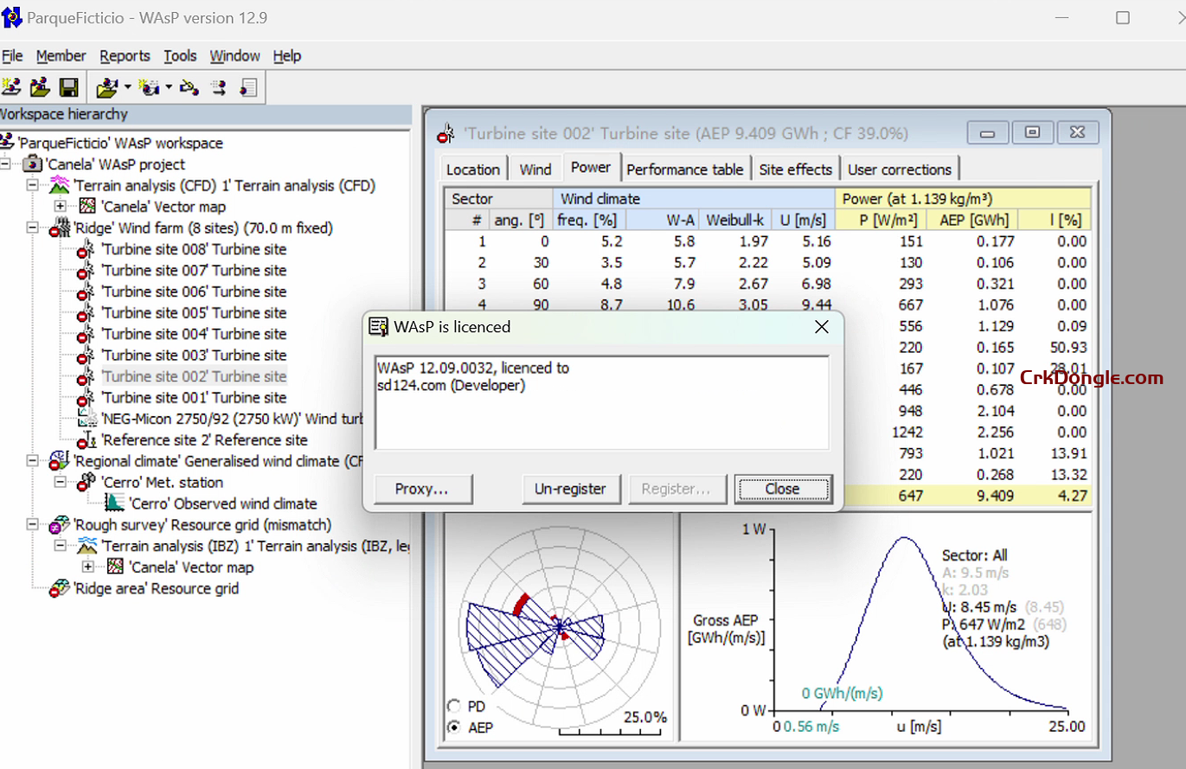Open the dropdown arrow beside the open-folder toolbar icon
Screen dimensions: 1186x769
[127, 87]
